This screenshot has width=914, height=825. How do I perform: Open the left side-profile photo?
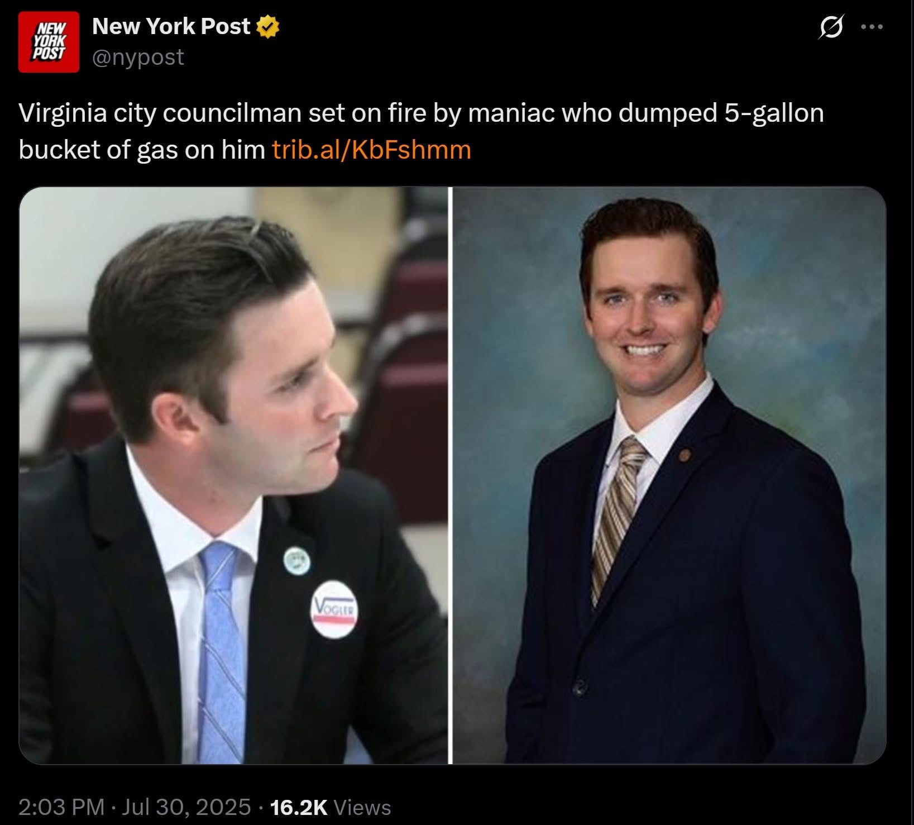point(233,475)
